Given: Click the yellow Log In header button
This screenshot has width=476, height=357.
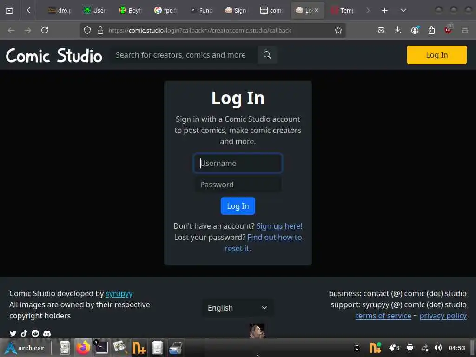Looking at the screenshot, I should 436,55.
